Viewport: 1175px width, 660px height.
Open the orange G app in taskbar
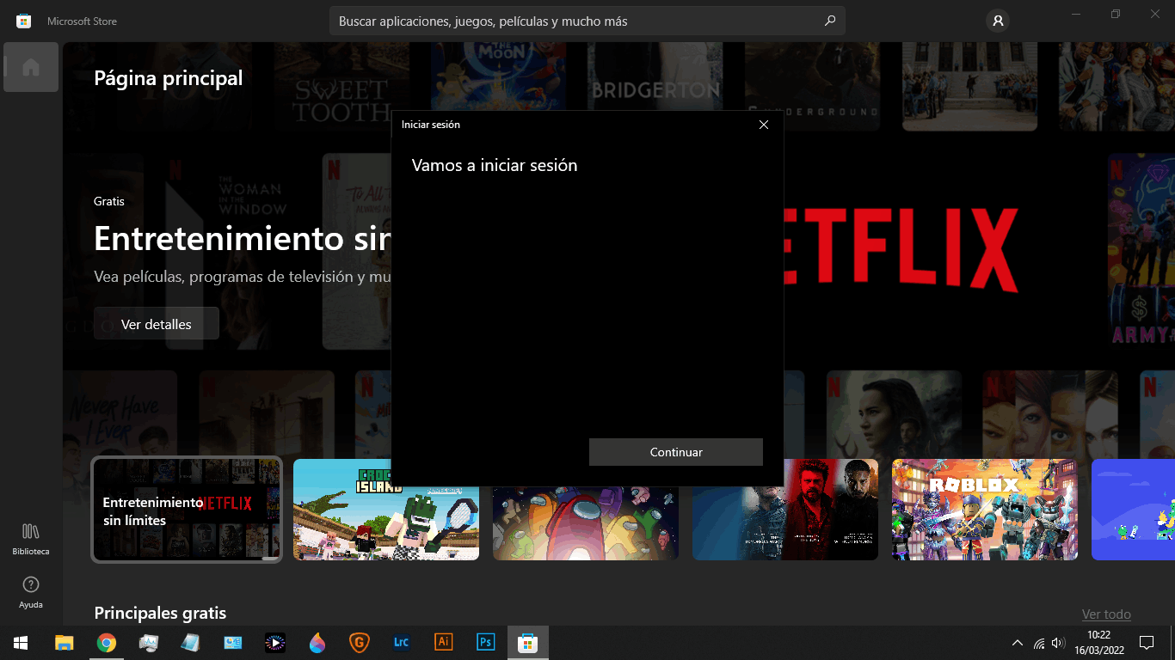[x=359, y=642]
